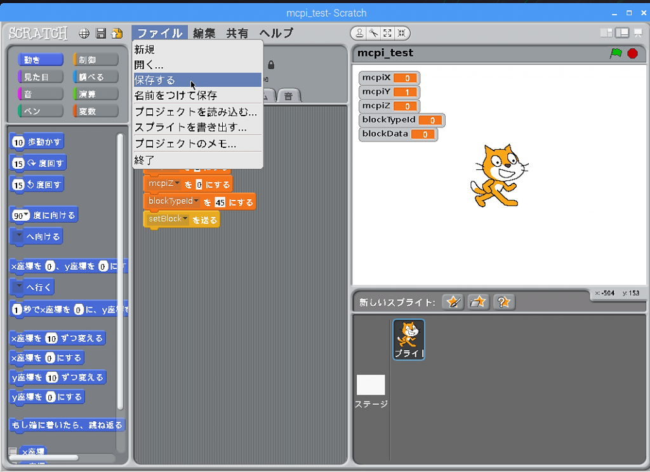Paint a new sprite button
Screen dimensions: 650x472
pyautogui.click(x=453, y=302)
